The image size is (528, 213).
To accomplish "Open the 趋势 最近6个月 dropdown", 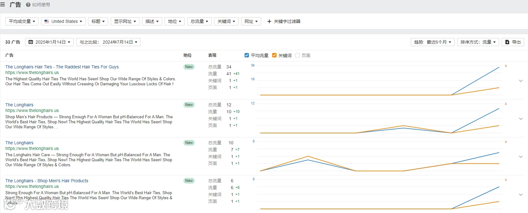I will click(x=433, y=42).
